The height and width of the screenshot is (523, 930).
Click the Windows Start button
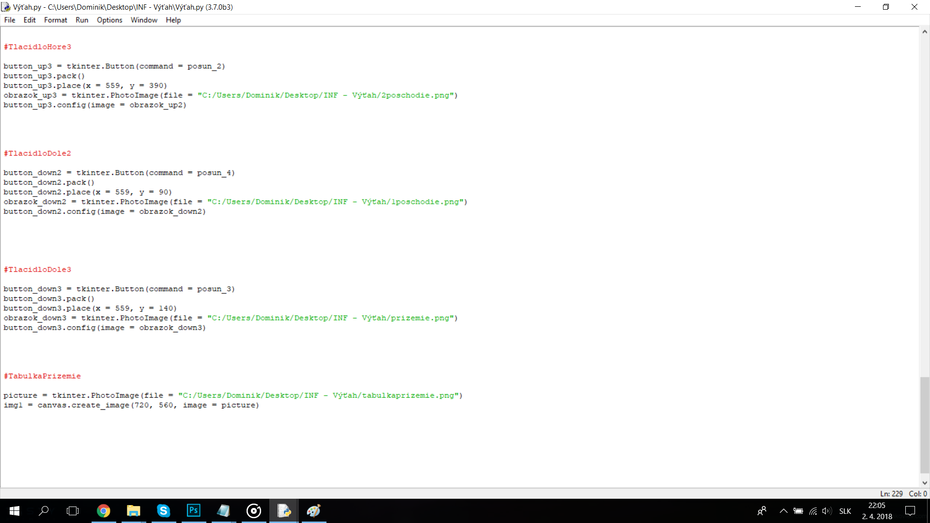(x=14, y=511)
